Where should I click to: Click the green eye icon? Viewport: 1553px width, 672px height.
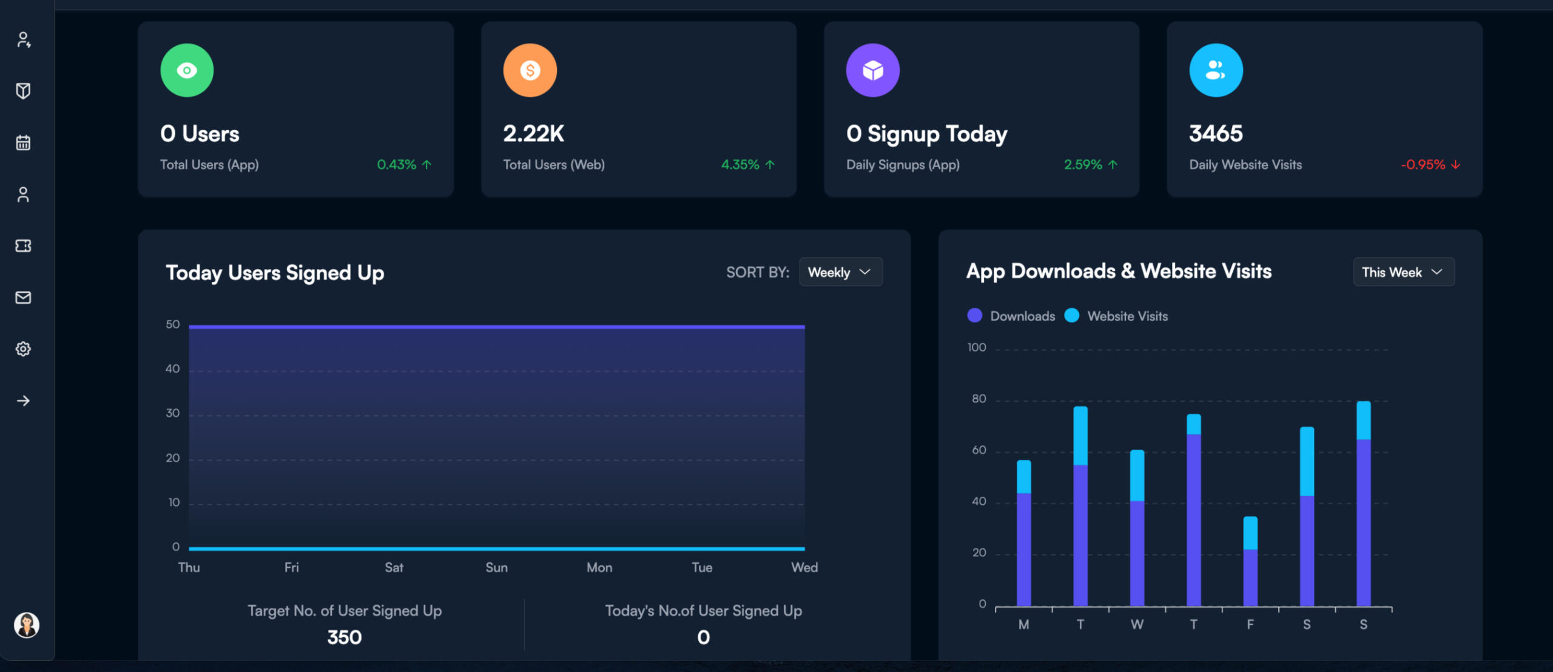coord(187,70)
